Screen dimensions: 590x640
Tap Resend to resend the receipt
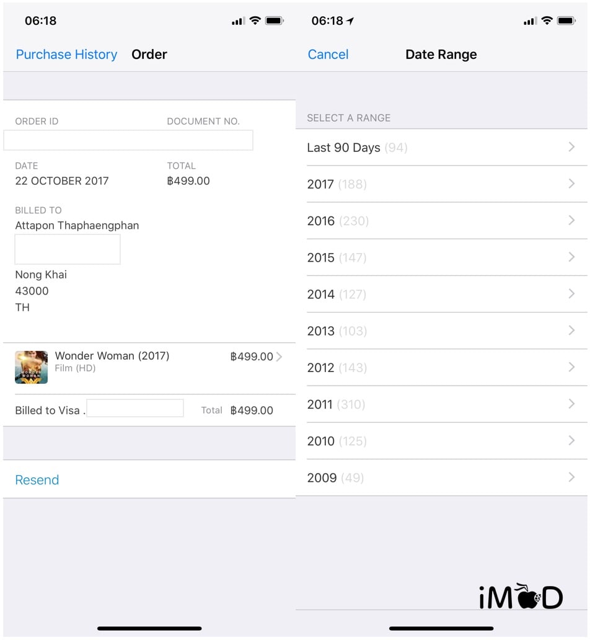pyautogui.click(x=37, y=480)
